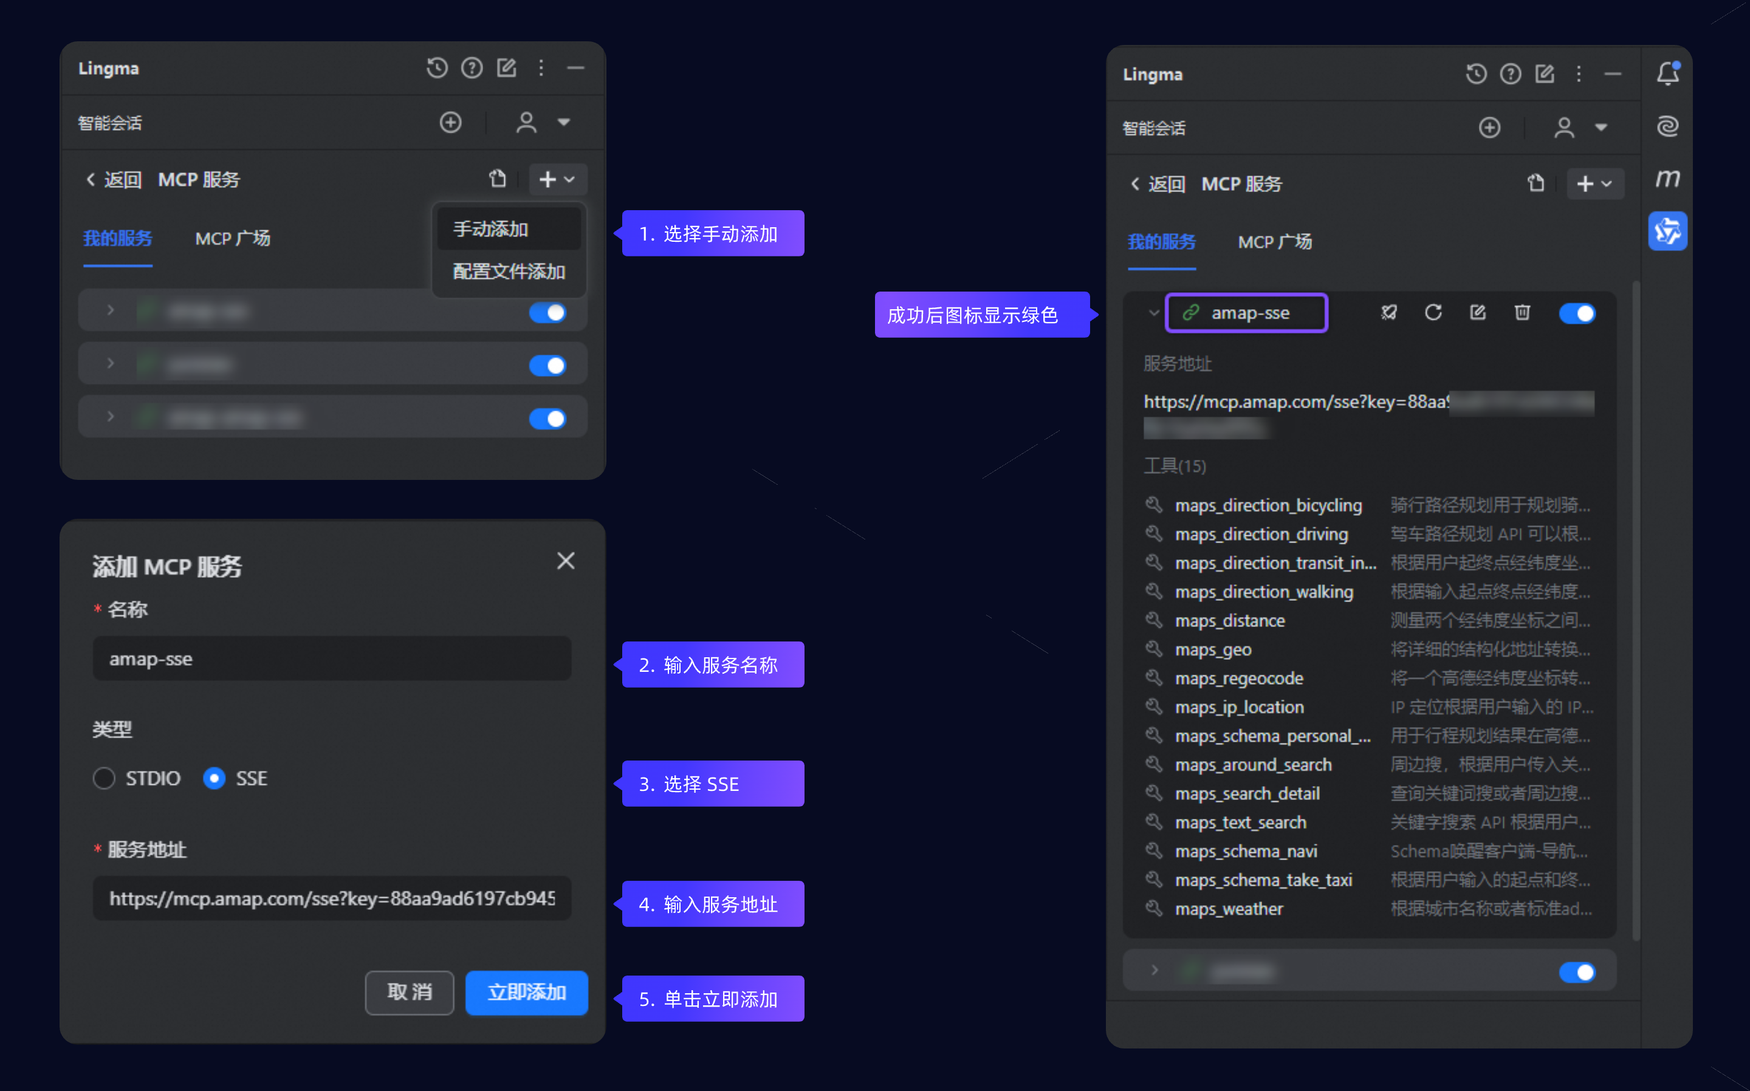Click the 名称 input containing amap-sse

(332, 658)
